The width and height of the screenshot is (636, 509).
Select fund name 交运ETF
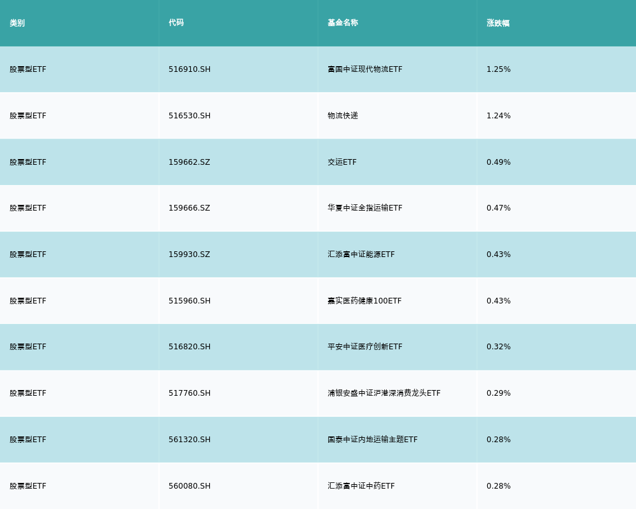tap(342, 162)
